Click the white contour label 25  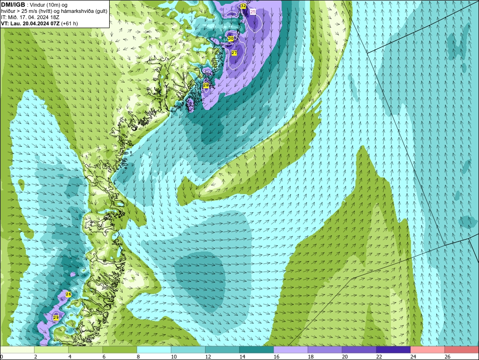253,11
